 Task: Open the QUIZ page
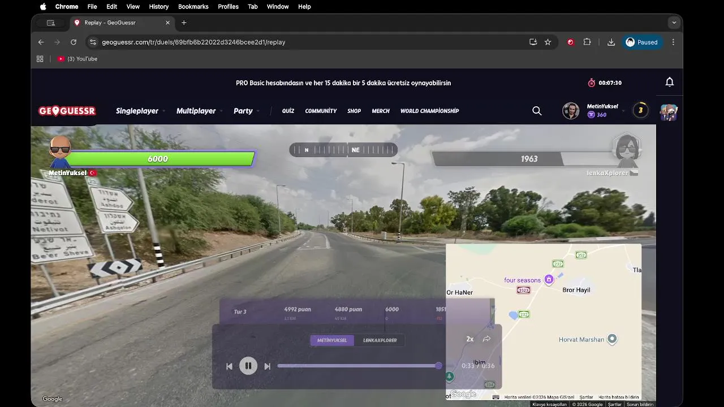point(288,111)
